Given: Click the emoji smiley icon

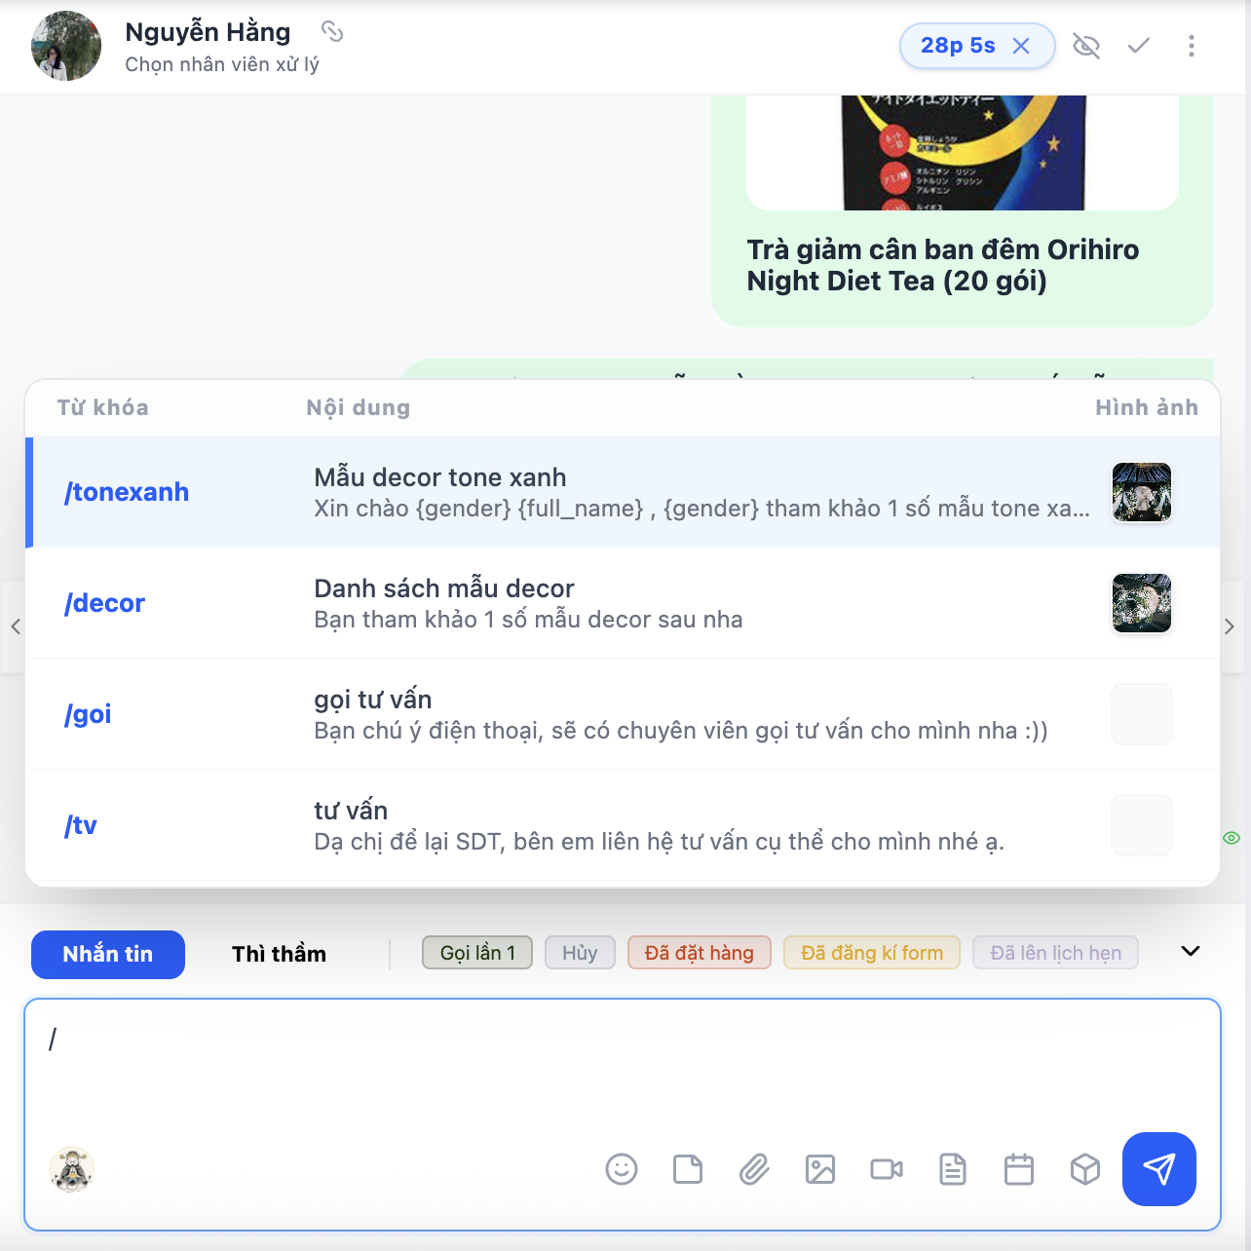Looking at the screenshot, I should pyautogui.click(x=622, y=1169).
